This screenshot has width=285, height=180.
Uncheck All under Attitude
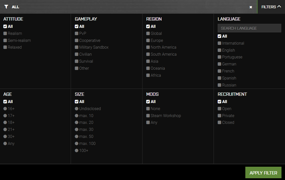click(x=5, y=26)
